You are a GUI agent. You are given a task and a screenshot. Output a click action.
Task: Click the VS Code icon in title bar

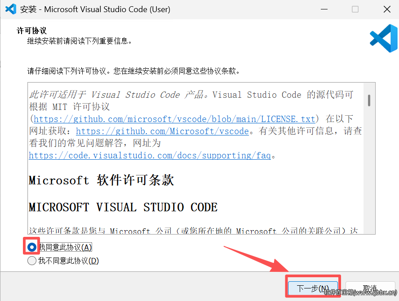pyautogui.click(x=11, y=9)
